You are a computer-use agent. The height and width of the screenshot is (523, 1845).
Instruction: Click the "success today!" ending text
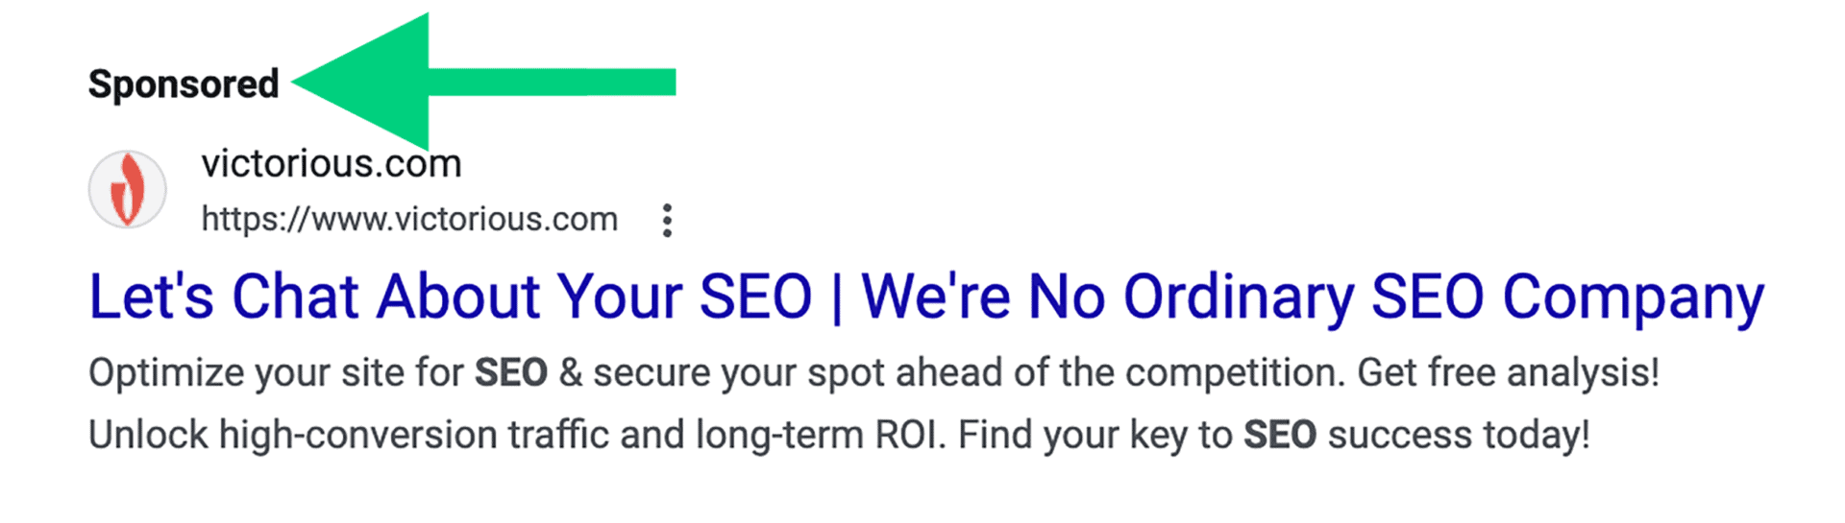pos(1459,435)
